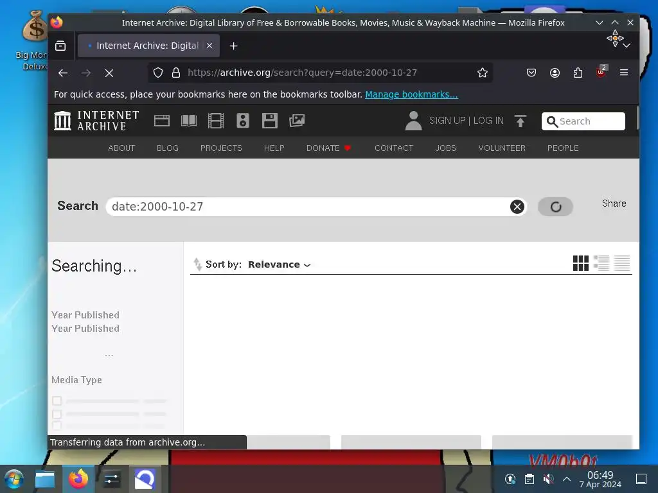
Task: Open the ABOUT menu item
Action: point(121,148)
